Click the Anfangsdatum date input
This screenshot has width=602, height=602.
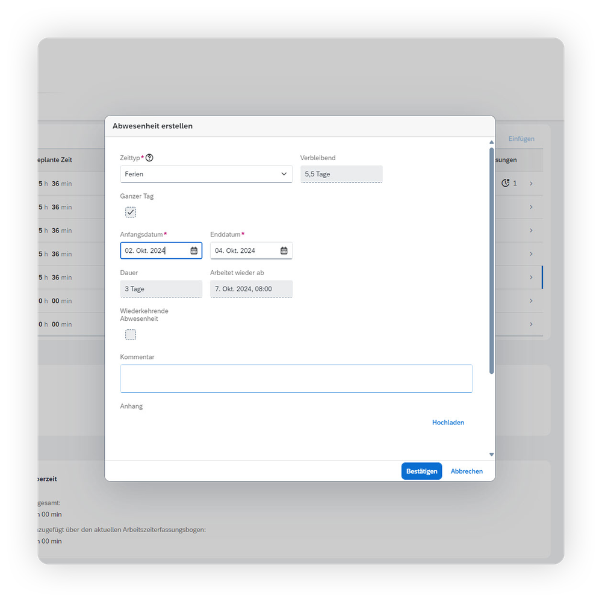point(157,250)
